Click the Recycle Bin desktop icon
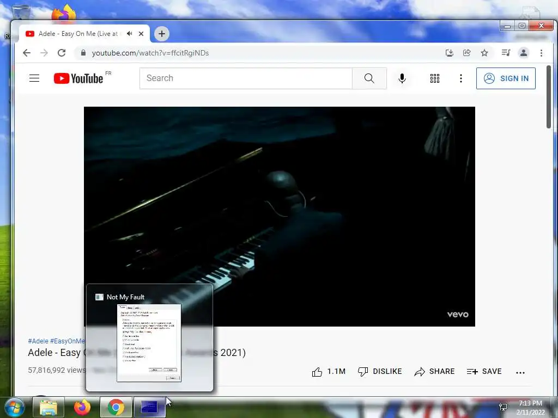 (x=21, y=12)
